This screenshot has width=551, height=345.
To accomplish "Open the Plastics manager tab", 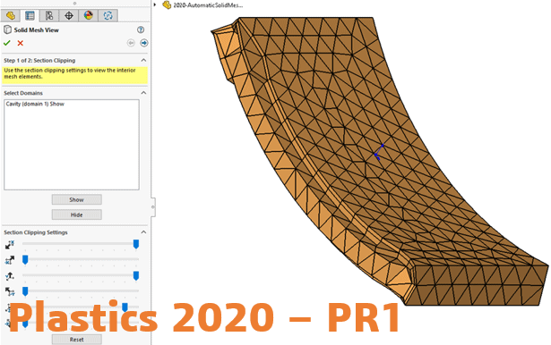I will 108,15.
